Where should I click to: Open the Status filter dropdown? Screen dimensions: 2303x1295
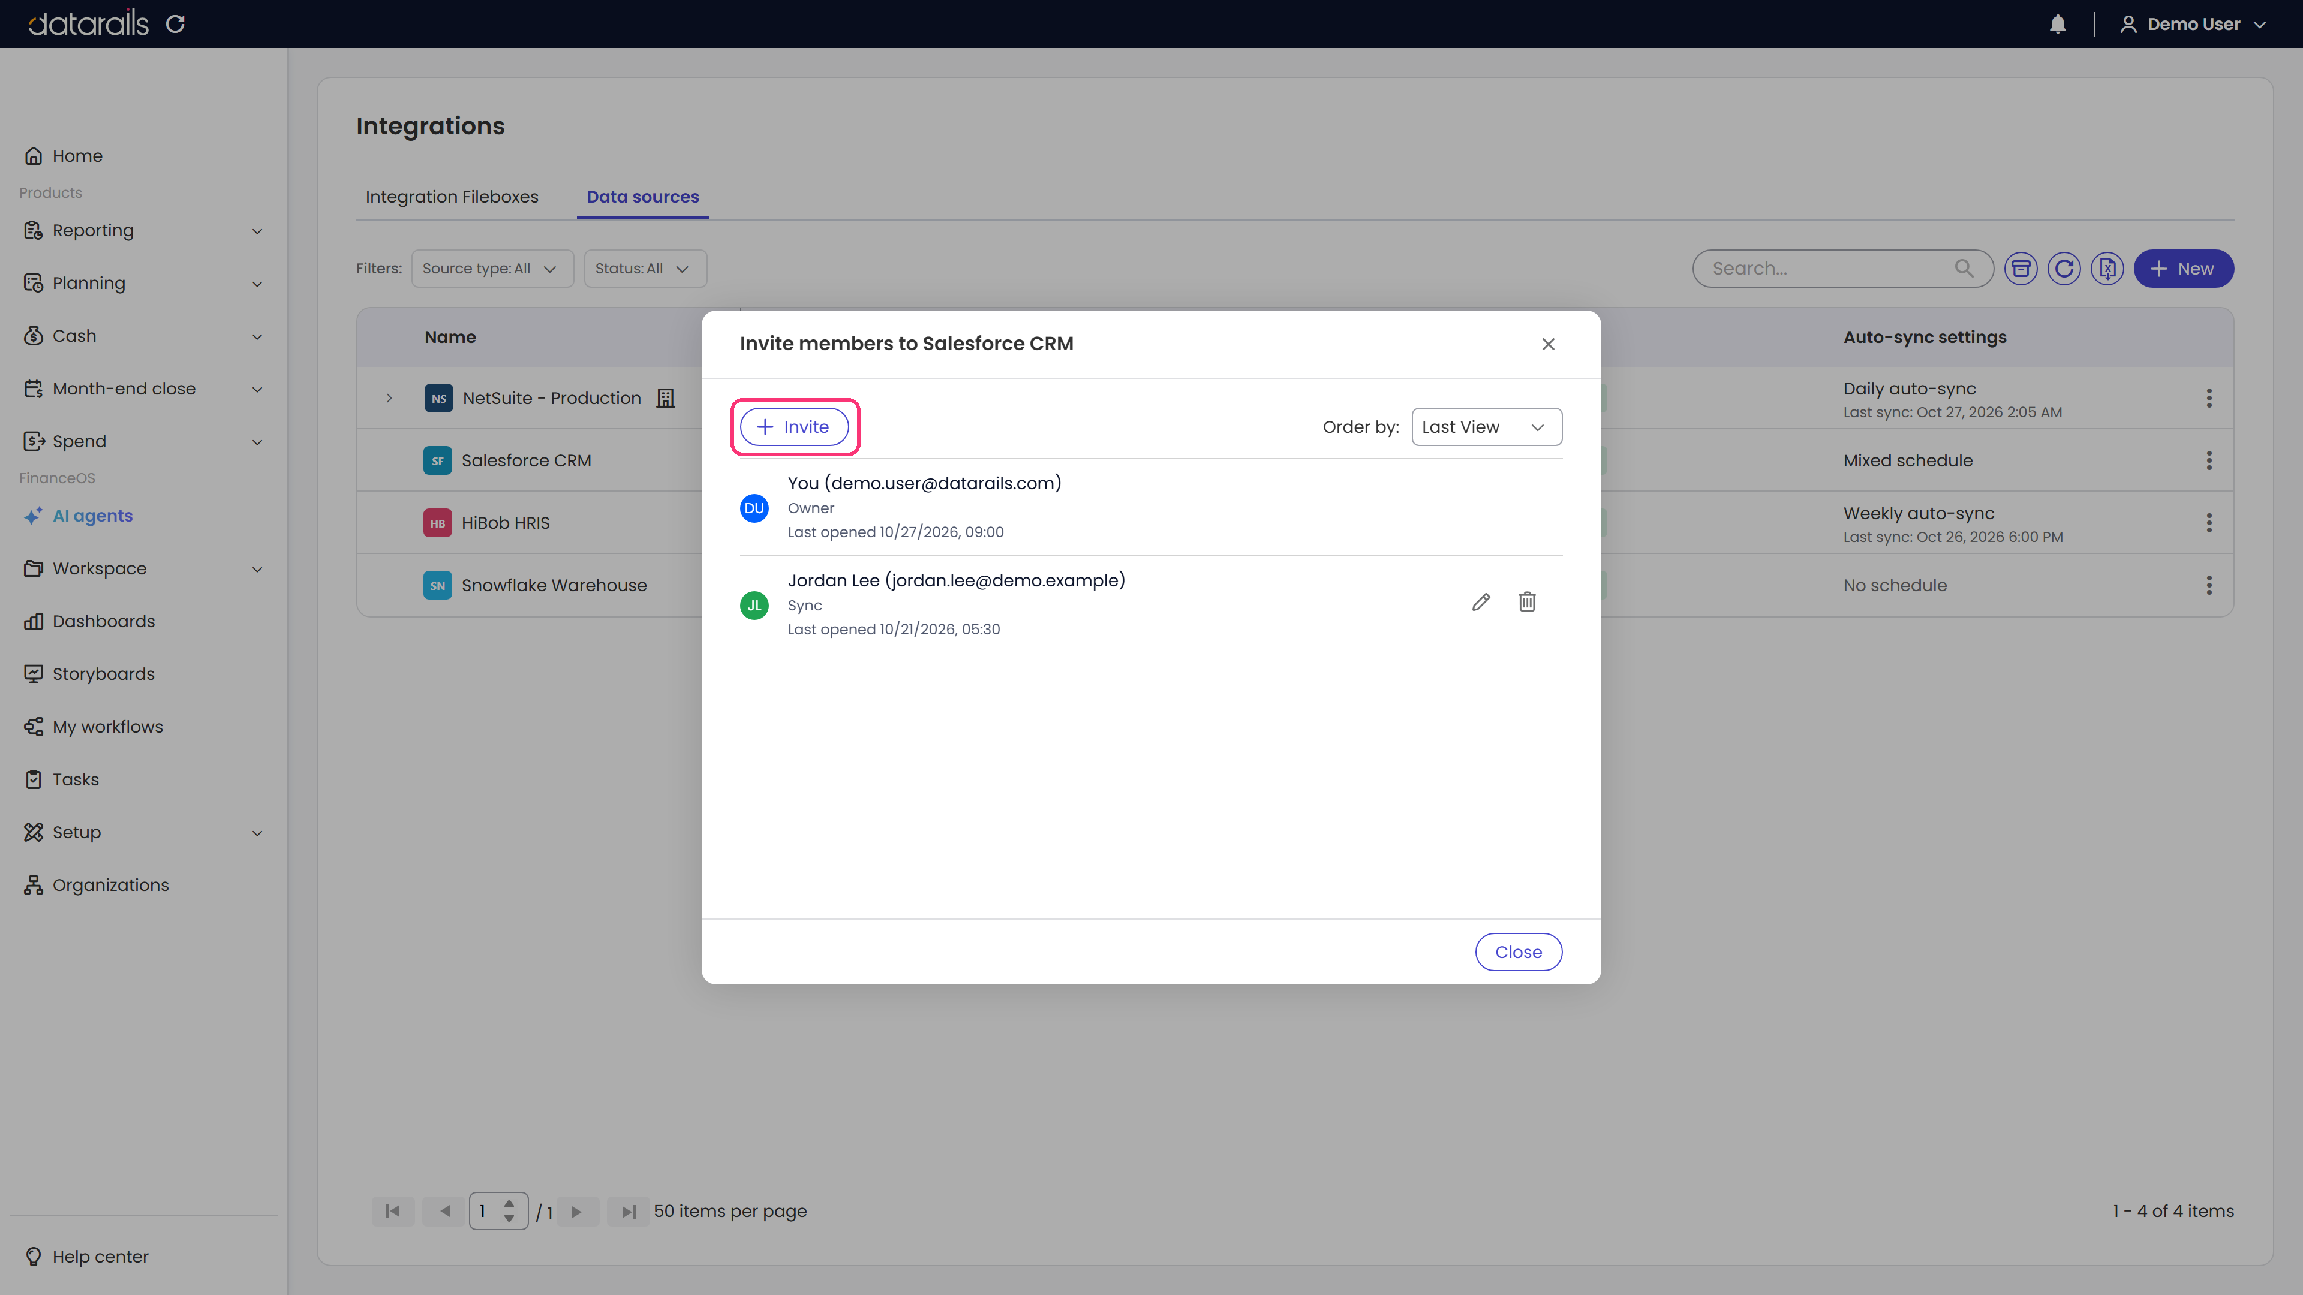(645, 268)
